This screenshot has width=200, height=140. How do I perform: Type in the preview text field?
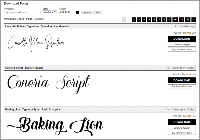point(22,12)
